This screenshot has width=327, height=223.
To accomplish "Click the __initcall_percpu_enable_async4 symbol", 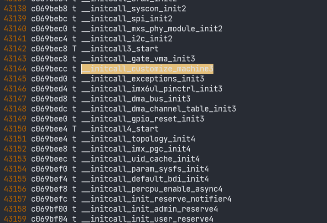I will (152, 189).
